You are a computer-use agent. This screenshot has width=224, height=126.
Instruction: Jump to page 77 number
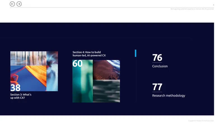coord(157,87)
